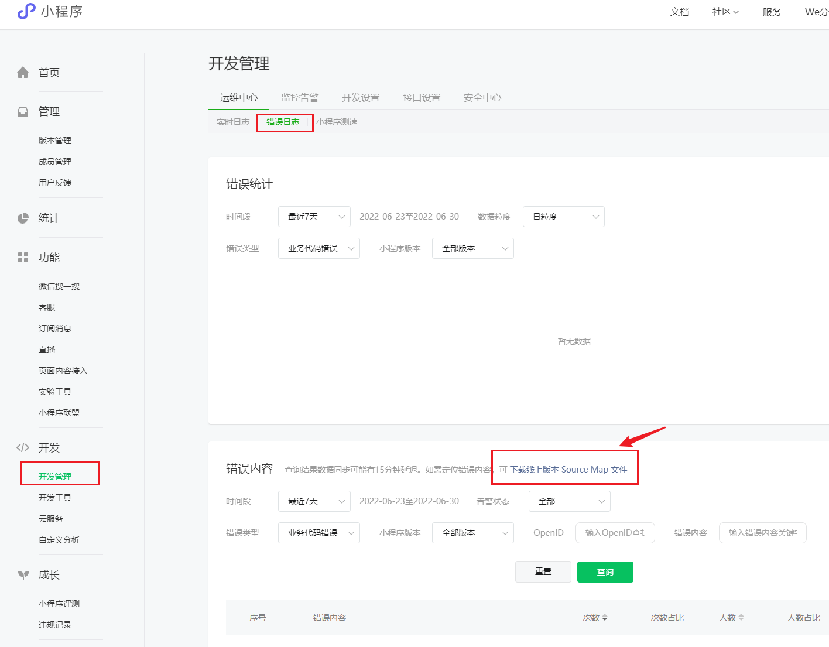Click the 小程序 logo icon

point(26,11)
